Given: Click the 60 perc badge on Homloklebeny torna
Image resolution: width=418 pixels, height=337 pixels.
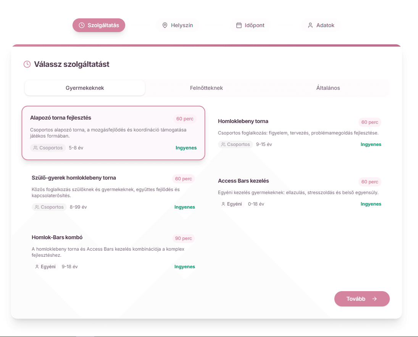Looking at the screenshot, I should click(x=370, y=122).
